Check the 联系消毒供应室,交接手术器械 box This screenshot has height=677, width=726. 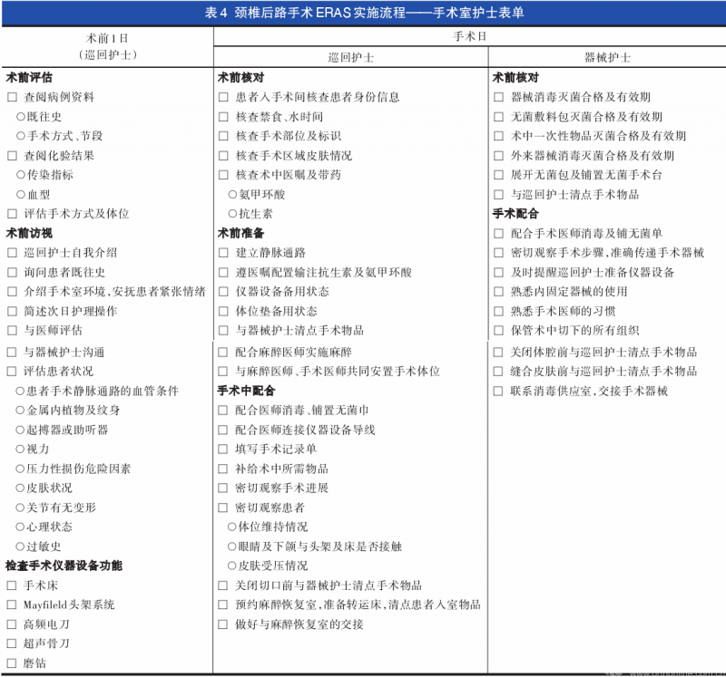[498, 392]
